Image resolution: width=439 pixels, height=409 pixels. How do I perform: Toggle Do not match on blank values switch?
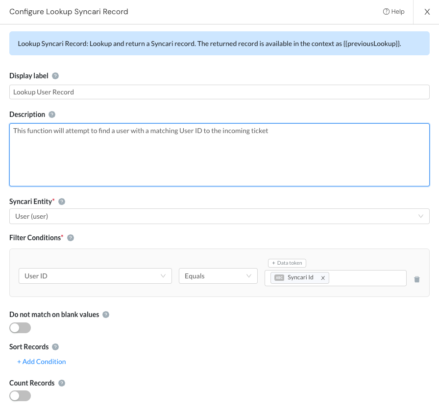[x=20, y=328]
